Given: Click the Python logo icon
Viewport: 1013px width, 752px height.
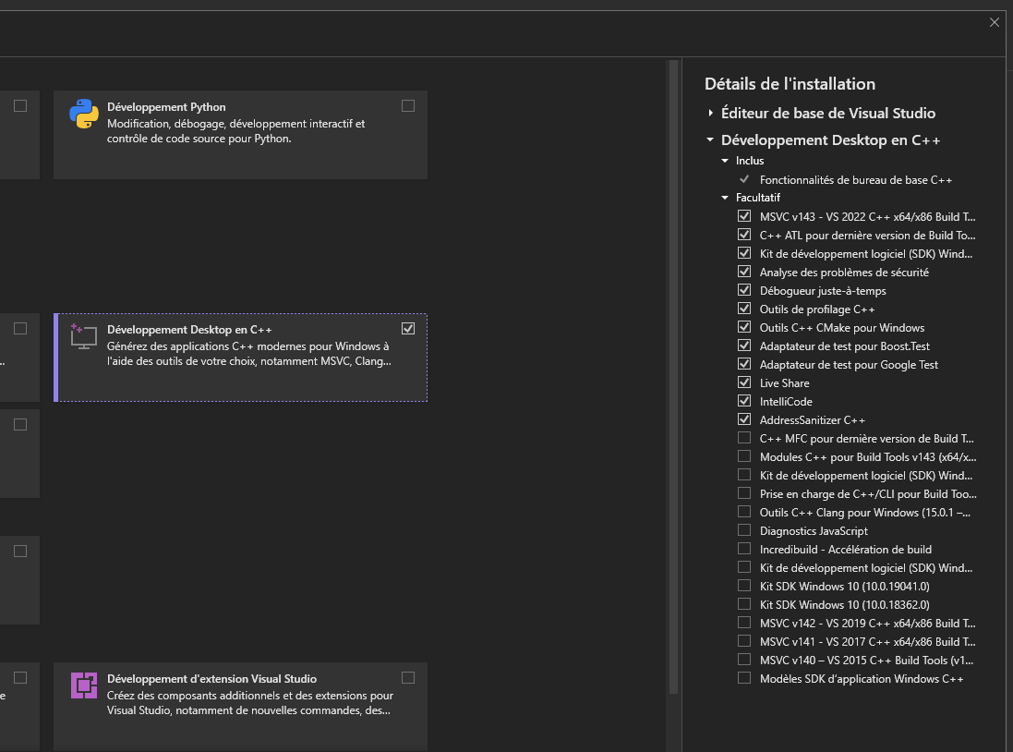Looking at the screenshot, I should (x=84, y=114).
